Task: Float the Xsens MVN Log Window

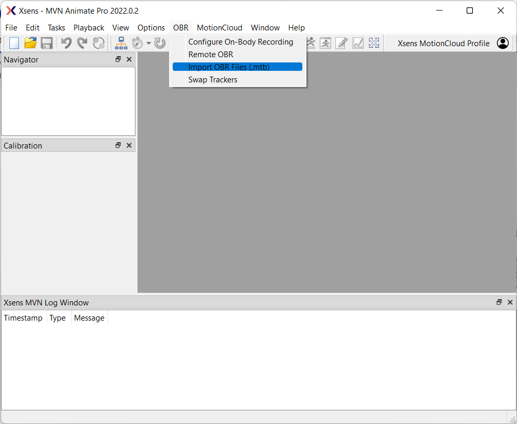Action: [x=499, y=302]
